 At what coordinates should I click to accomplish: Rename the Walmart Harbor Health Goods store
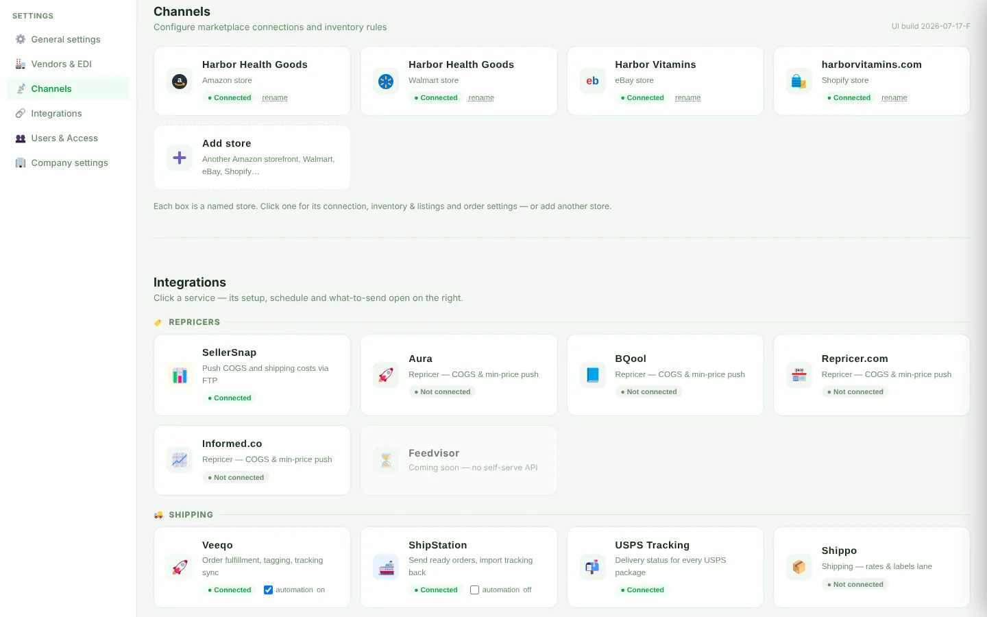coord(481,98)
